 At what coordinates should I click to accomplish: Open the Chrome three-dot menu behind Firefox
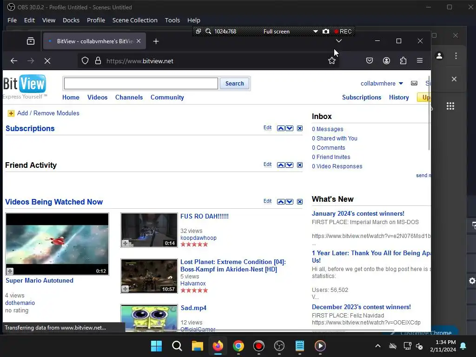tap(456, 56)
